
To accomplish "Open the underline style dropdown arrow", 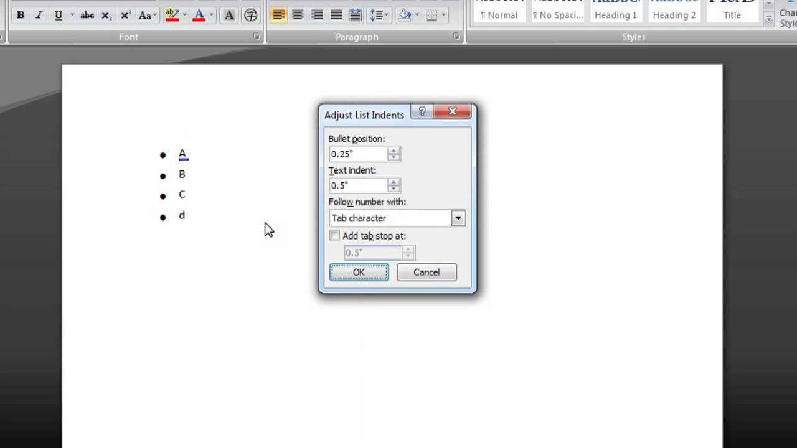I will click(72, 15).
